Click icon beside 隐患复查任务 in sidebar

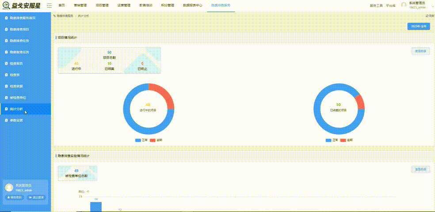(6, 52)
